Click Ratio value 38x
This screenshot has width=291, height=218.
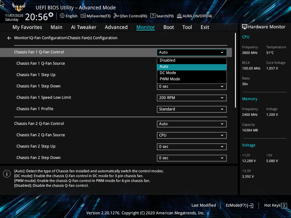[x=245, y=84]
